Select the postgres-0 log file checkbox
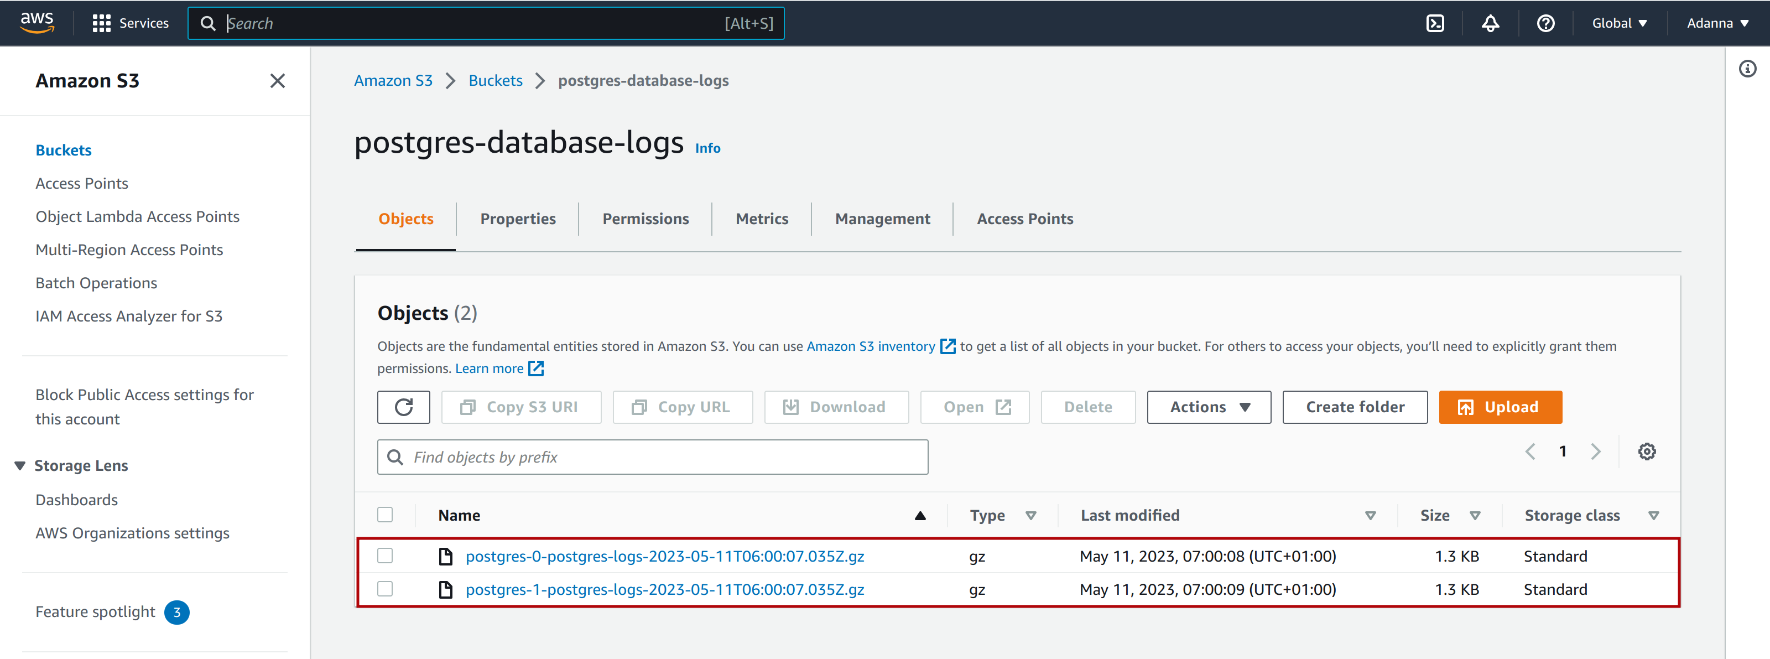Screen dimensions: 1770x659 (385, 555)
